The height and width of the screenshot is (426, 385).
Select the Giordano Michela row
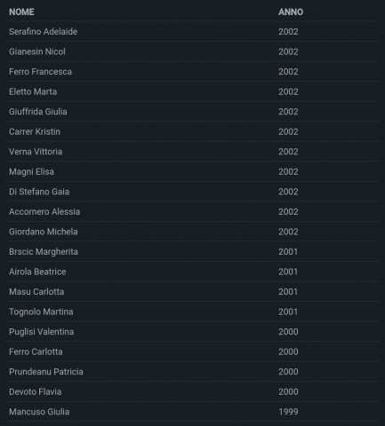tap(193, 232)
